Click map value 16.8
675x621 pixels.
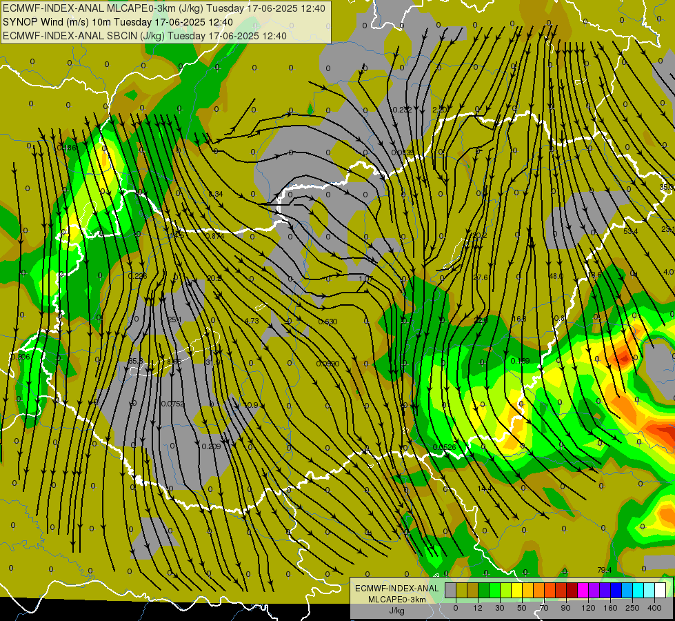click(519, 319)
